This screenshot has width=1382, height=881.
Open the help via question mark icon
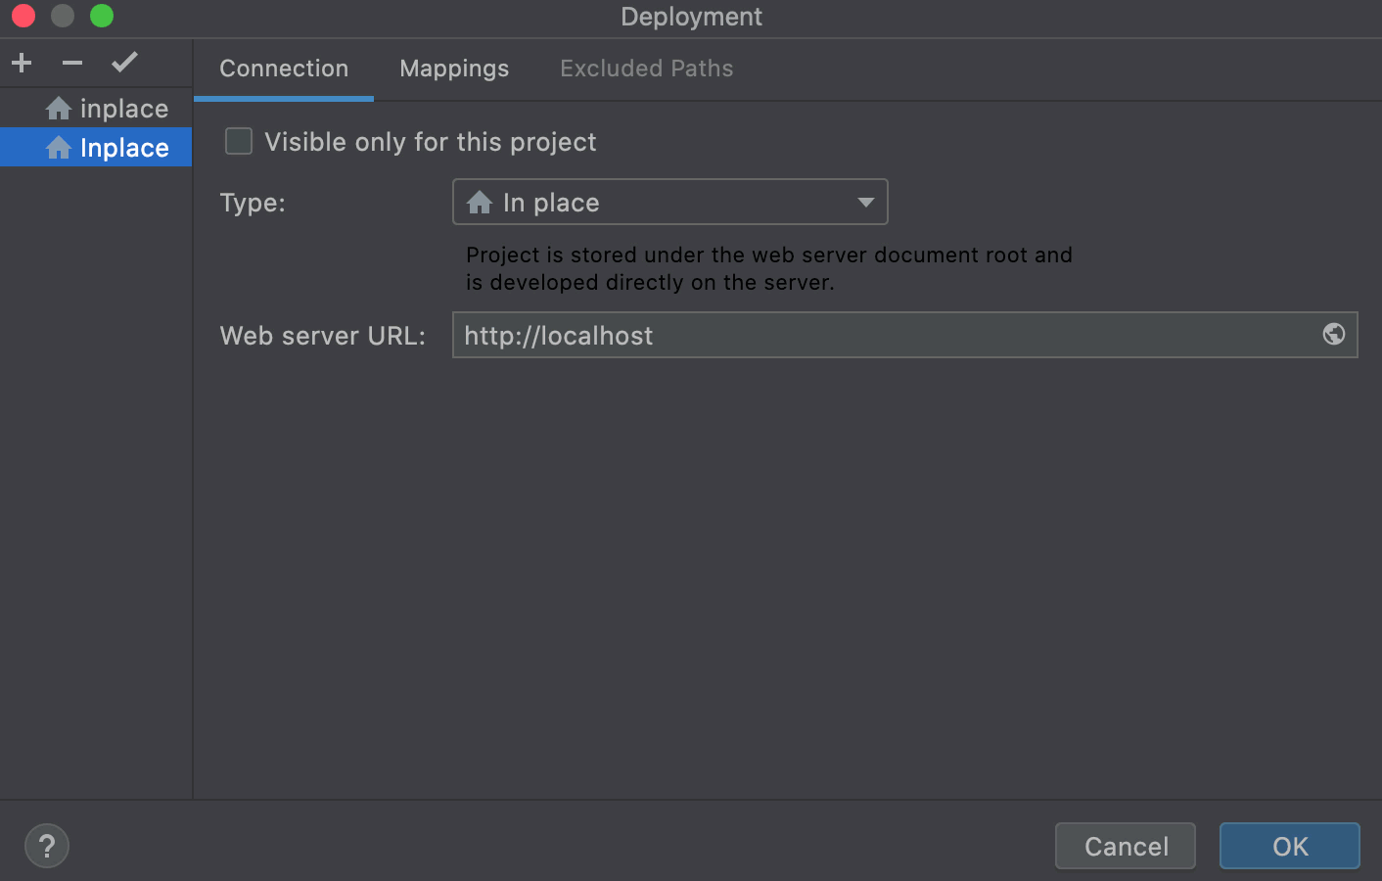point(46,845)
